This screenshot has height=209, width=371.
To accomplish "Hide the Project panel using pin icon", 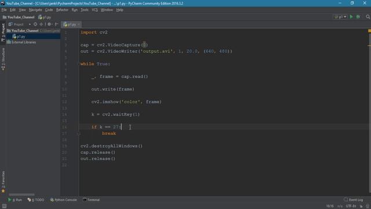I will coord(57,24).
